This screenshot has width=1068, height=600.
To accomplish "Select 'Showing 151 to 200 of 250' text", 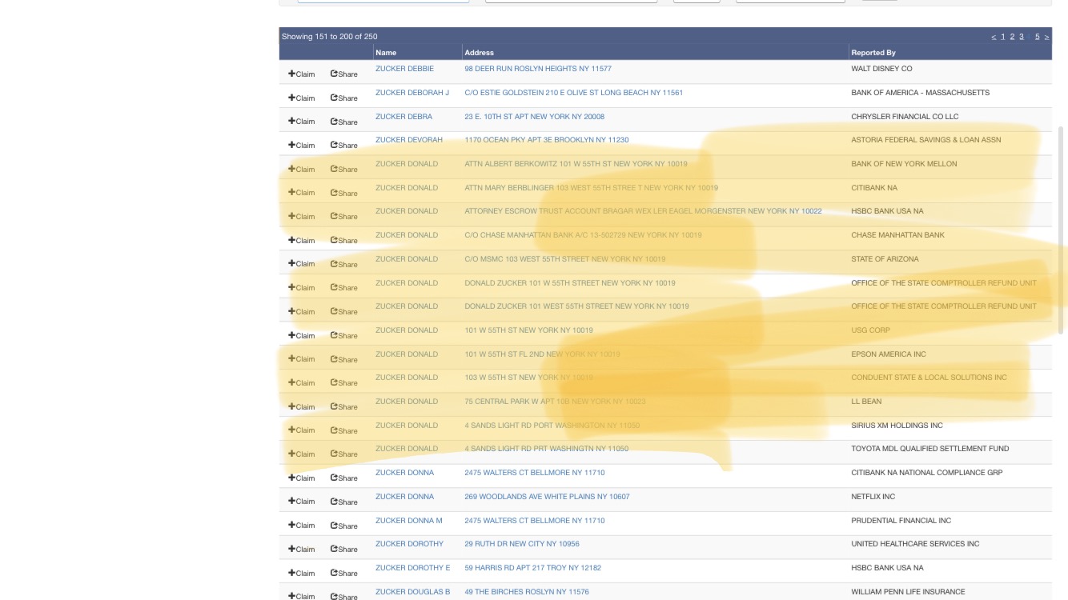I will 329,37.
